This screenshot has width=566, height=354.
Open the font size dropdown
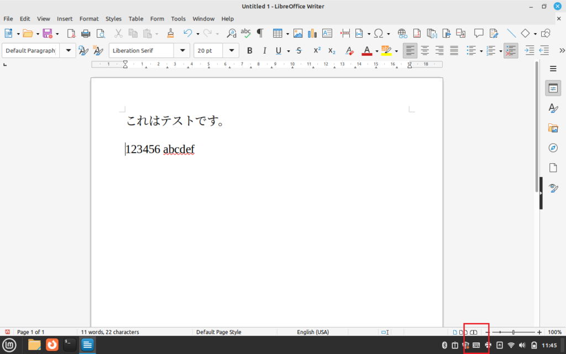pos(232,50)
